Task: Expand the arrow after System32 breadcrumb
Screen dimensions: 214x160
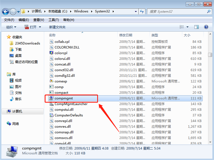Action: pyautogui.click(x=113, y=12)
